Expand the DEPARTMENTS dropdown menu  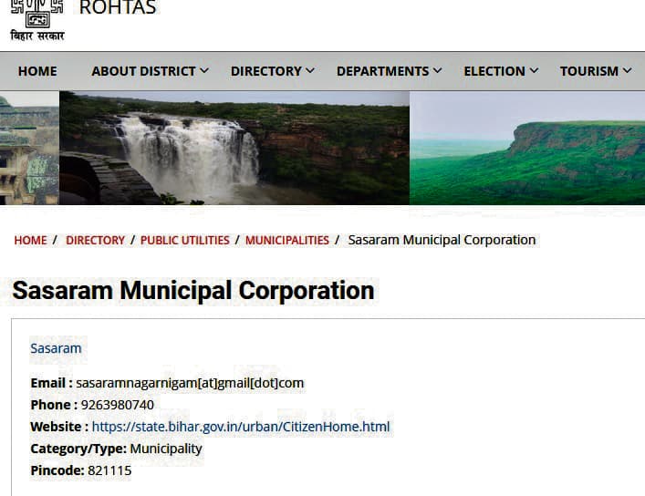pyautogui.click(x=382, y=71)
